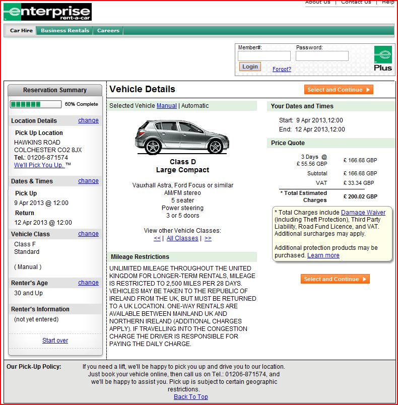Focus the Password input field

pos(322,56)
